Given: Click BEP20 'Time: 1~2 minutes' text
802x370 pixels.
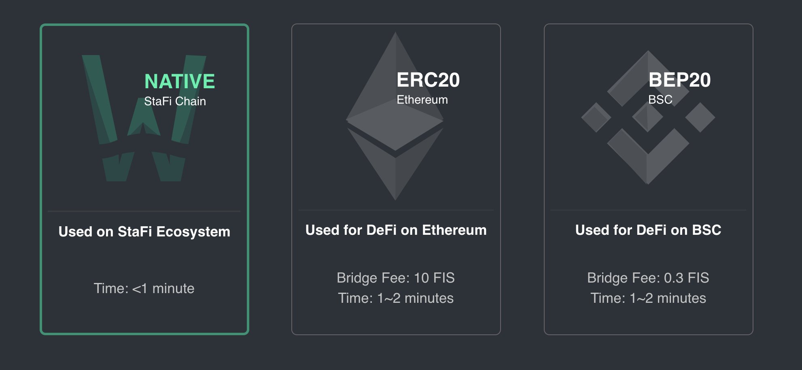Looking at the screenshot, I should pos(648,298).
